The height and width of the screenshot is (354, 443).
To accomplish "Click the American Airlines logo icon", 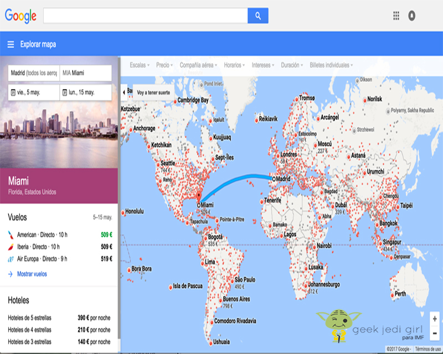I will tap(11, 235).
